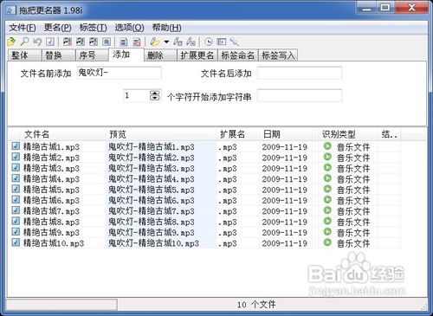Click the first pen-with-box toolbar icon

click(x=178, y=42)
